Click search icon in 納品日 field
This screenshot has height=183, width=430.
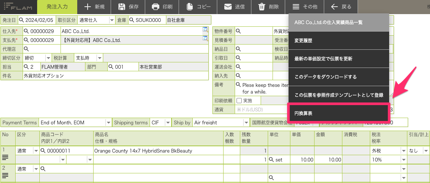238,49
